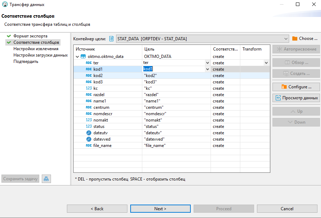Click the Автоприсвоение button
Screen dimensions: 321x218
(296, 49)
